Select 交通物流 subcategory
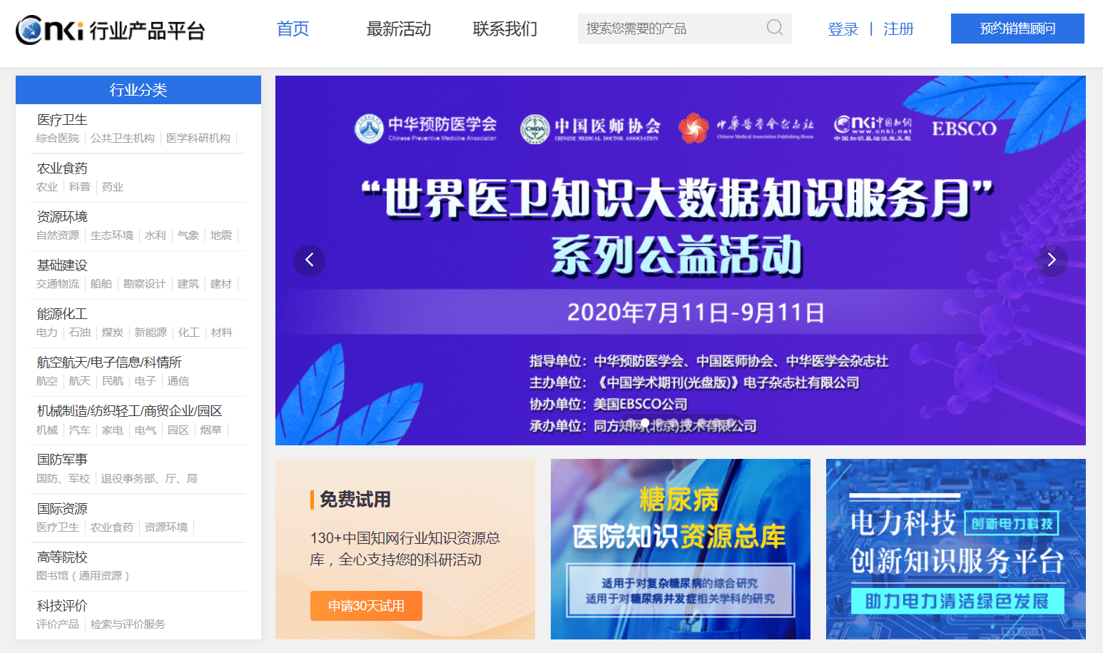 pyautogui.click(x=58, y=284)
